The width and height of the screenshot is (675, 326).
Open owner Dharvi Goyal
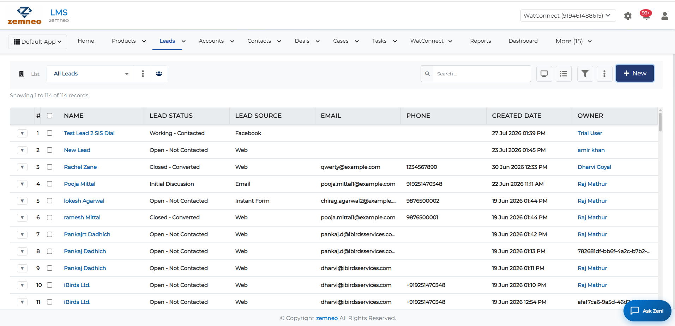pyautogui.click(x=594, y=167)
